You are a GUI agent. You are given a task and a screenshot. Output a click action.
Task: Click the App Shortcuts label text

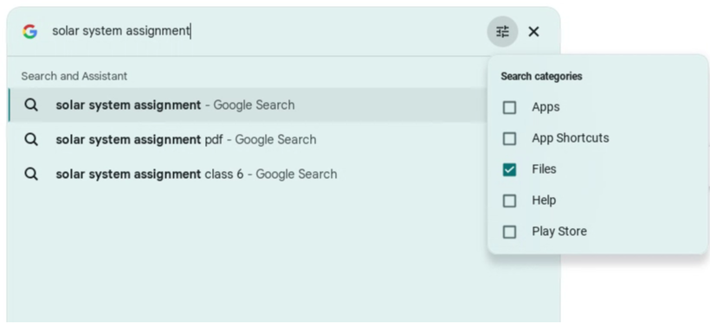[570, 138]
